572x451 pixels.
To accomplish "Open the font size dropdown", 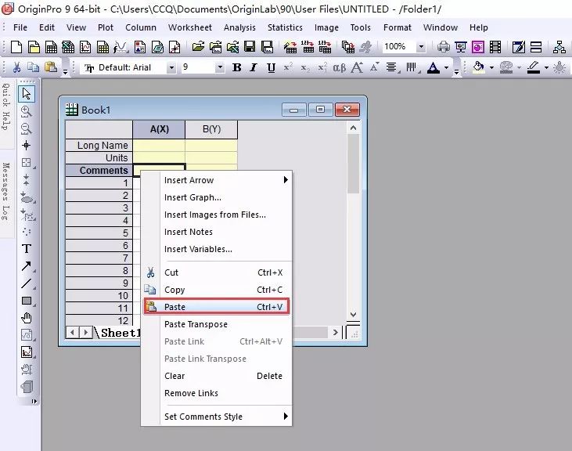I will pyautogui.click(x=220, y=67).
